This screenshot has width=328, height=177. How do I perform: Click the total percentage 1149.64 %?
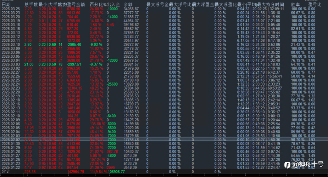point(98,172)
